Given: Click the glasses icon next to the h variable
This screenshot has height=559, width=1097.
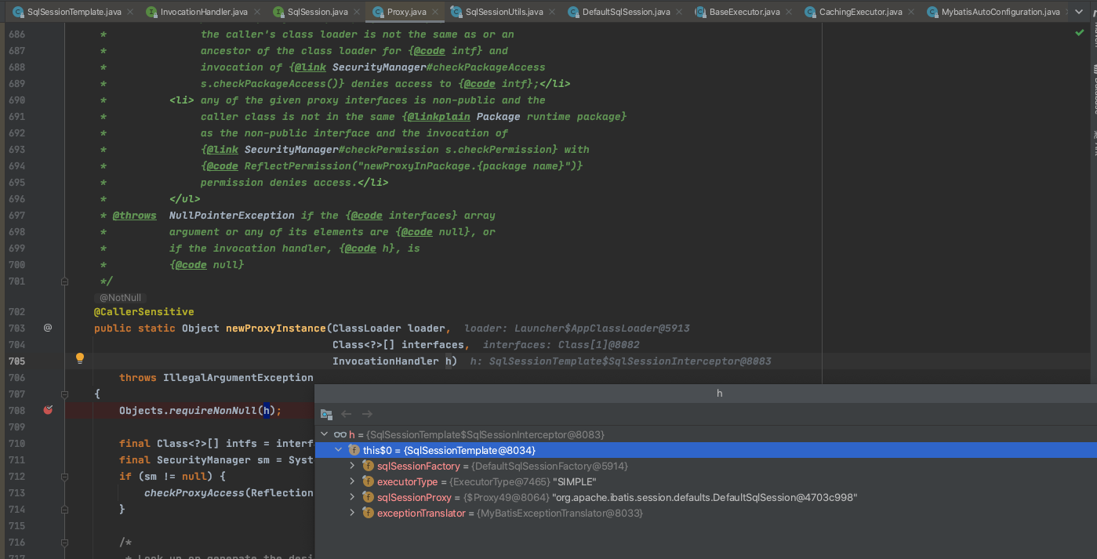Looking at the screenshot, I should pos(339,434).
